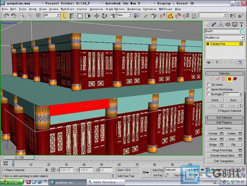The width and height of the screenshot is (247, 186).
Task: Click the Align tool icon
Action: (x=241, y=16)
